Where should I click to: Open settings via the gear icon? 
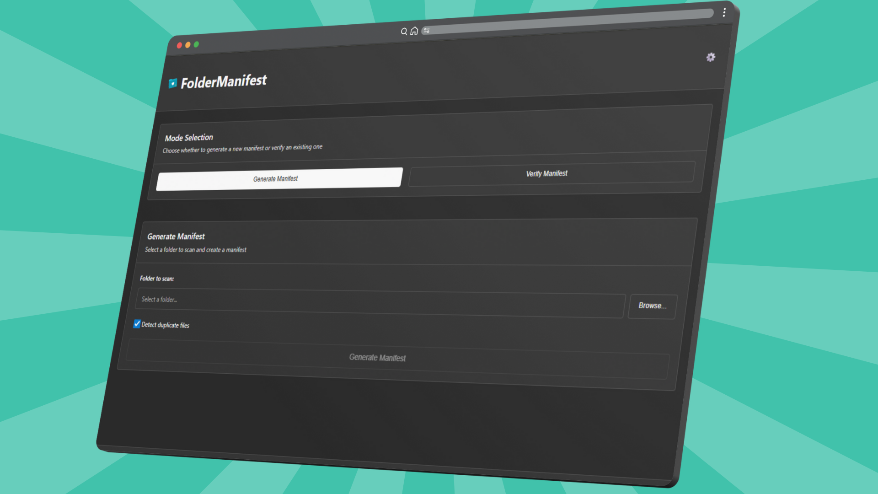pyautogui.click(x=710, y=57)
